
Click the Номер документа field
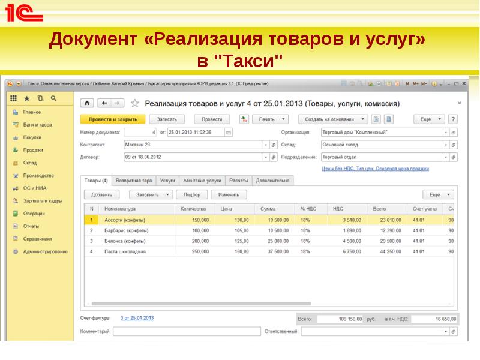click(140, 133)
